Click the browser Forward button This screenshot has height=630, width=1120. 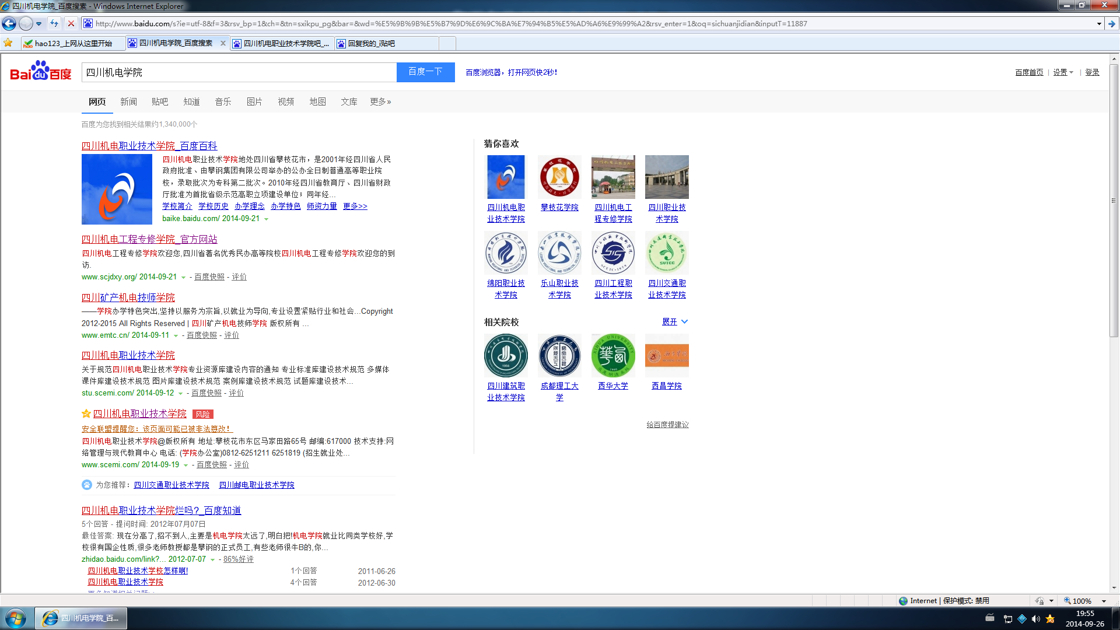[25, 23]
